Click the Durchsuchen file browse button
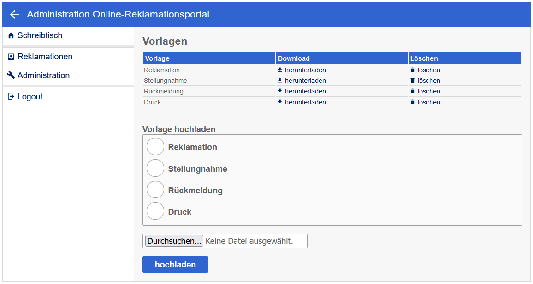The image size is (533, 284). [x=174, y=241]
